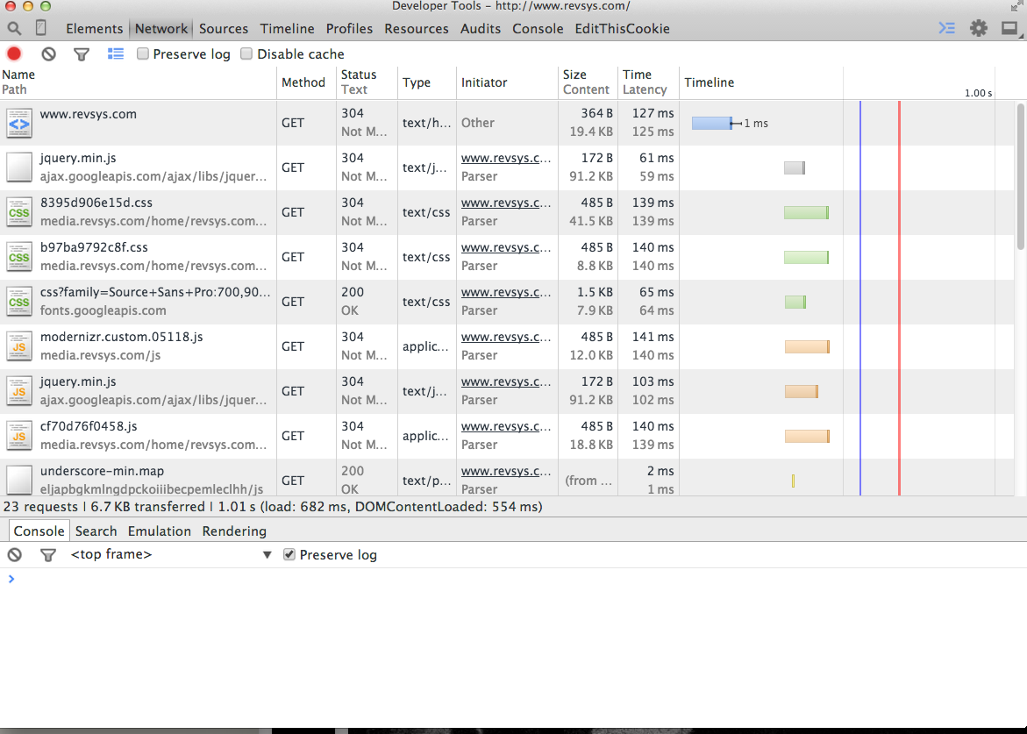The height and width of the screenshot is (734, 1027).
Task: Switch to the Sources panel
Action: [223, 28]
